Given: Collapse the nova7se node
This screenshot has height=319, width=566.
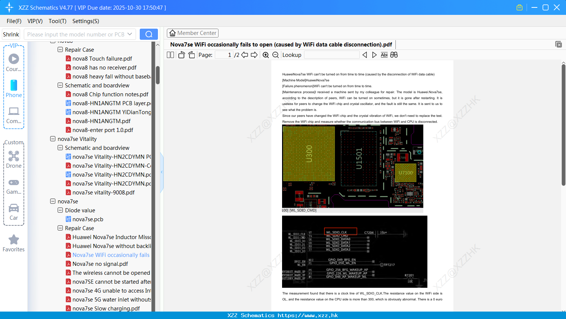Looking at the screenshot, I should click(53, 201).
